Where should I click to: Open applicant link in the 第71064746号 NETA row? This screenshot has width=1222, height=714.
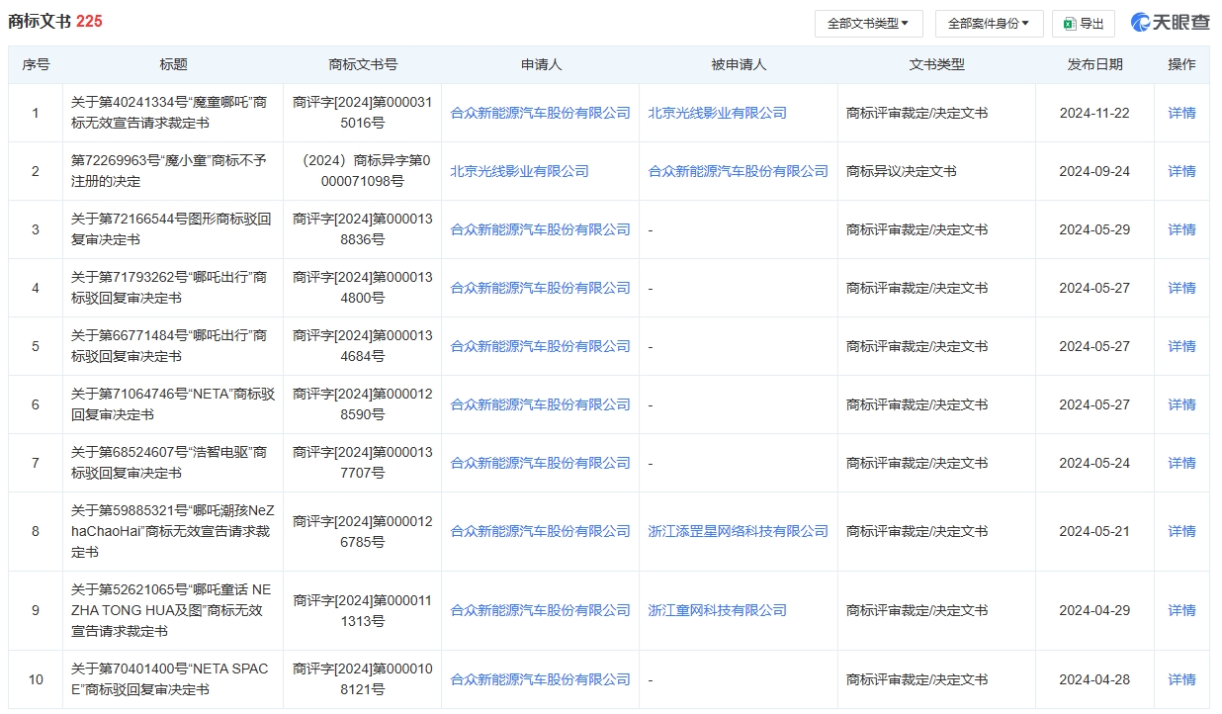point(540,404)
